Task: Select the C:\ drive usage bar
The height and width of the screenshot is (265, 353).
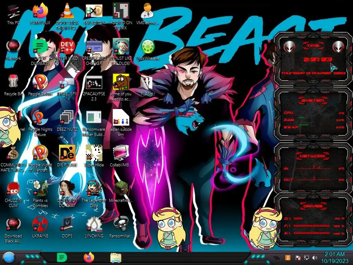Action: [314, 218]
